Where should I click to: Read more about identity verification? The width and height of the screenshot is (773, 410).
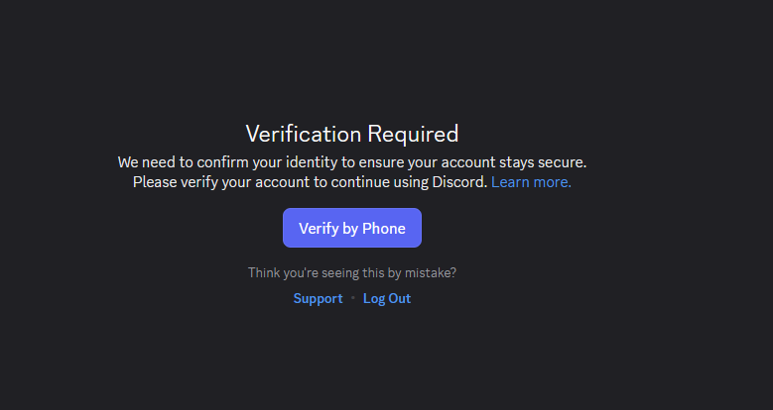531,182
